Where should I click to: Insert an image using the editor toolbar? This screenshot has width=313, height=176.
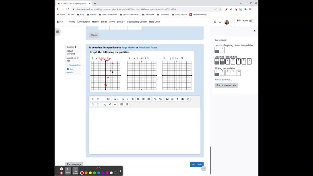click(x=167, y=99)
